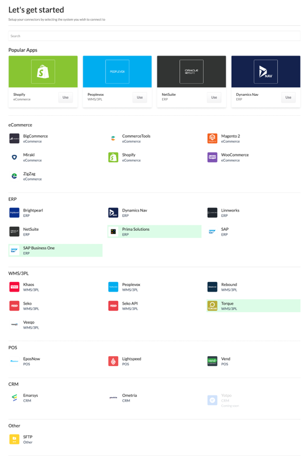Select the Dynamics Nav icon under ERP
Screen dimensions: 304x456
(113, 213)
